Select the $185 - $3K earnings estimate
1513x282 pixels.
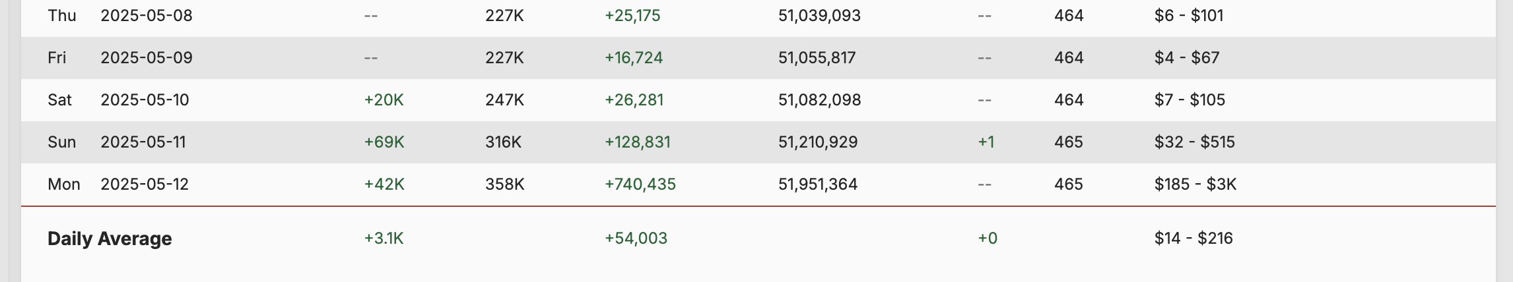point(1195,184)
